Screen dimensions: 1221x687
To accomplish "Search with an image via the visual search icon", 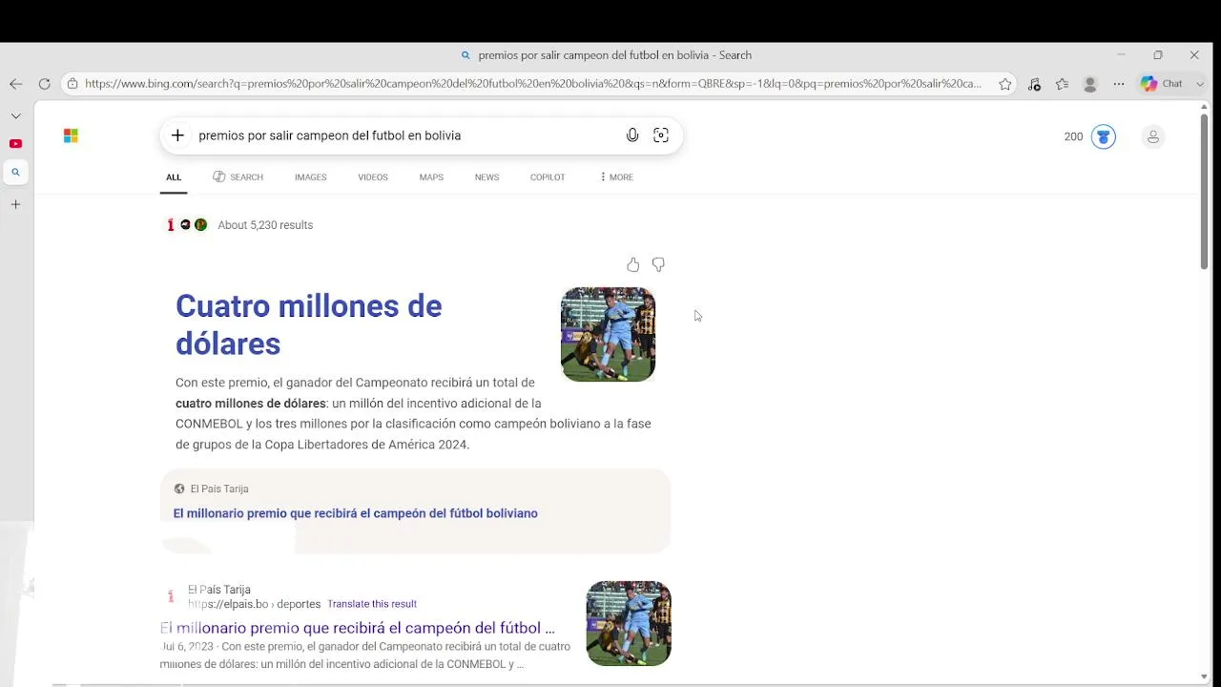I will click(x=661, y=135).
